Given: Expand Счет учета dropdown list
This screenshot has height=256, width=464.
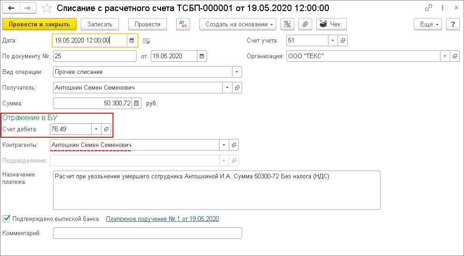Looking at the screenshot, I should (333, 40).
